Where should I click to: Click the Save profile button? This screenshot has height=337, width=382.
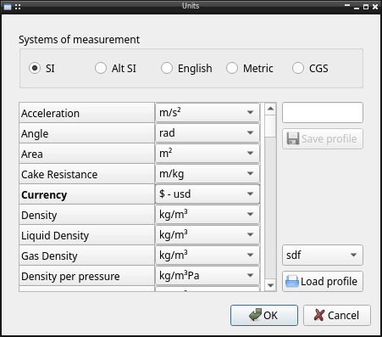tap(323, 139)
